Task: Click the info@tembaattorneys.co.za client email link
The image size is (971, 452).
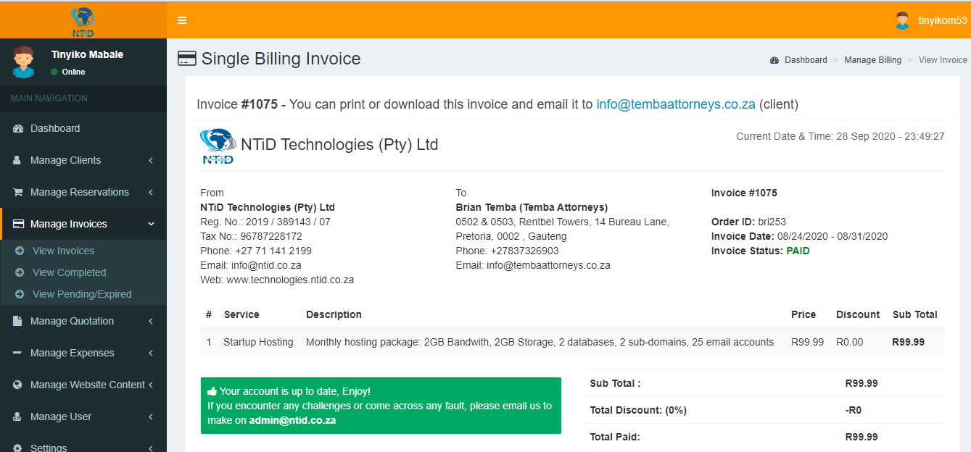Action: click(676, 104)
